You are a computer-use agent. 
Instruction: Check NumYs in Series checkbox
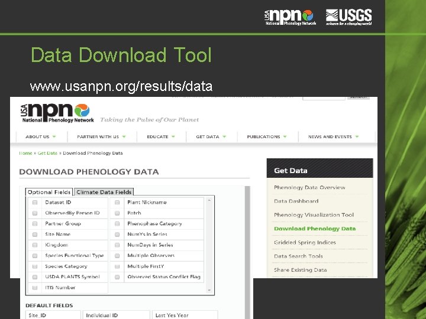(x=117, y=235)
